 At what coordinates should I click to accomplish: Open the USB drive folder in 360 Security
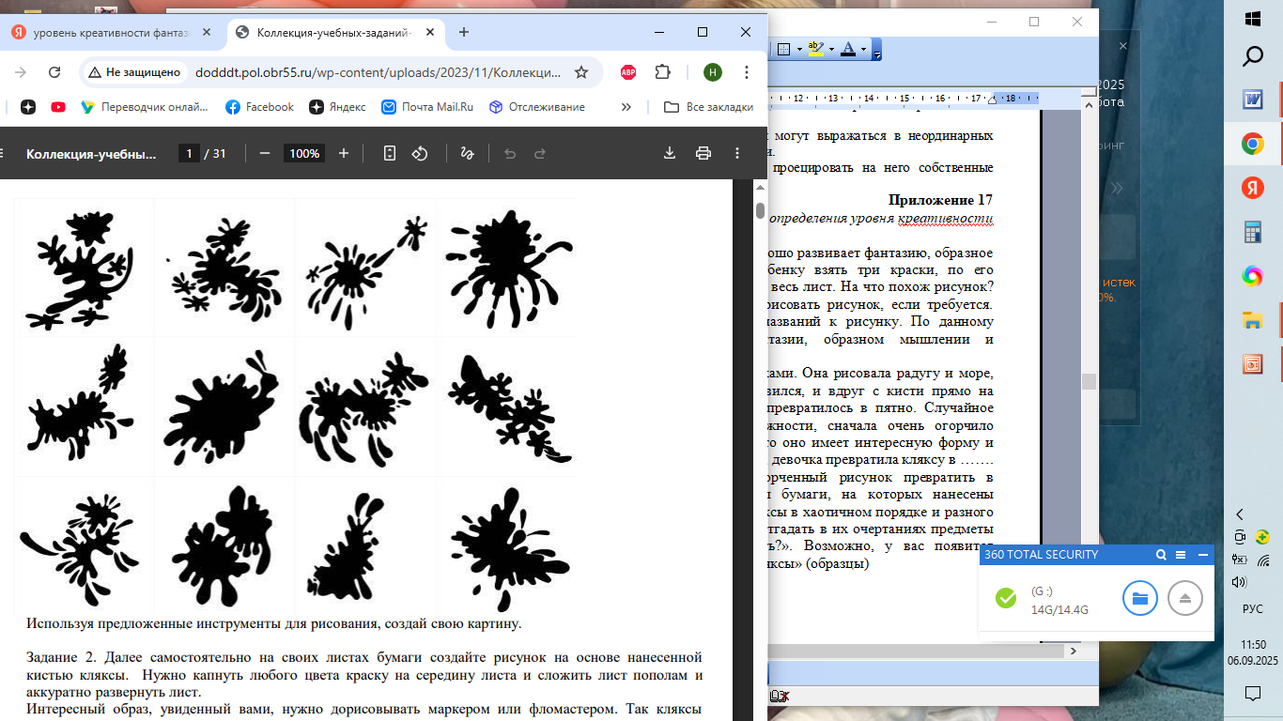pos(1139,598)
